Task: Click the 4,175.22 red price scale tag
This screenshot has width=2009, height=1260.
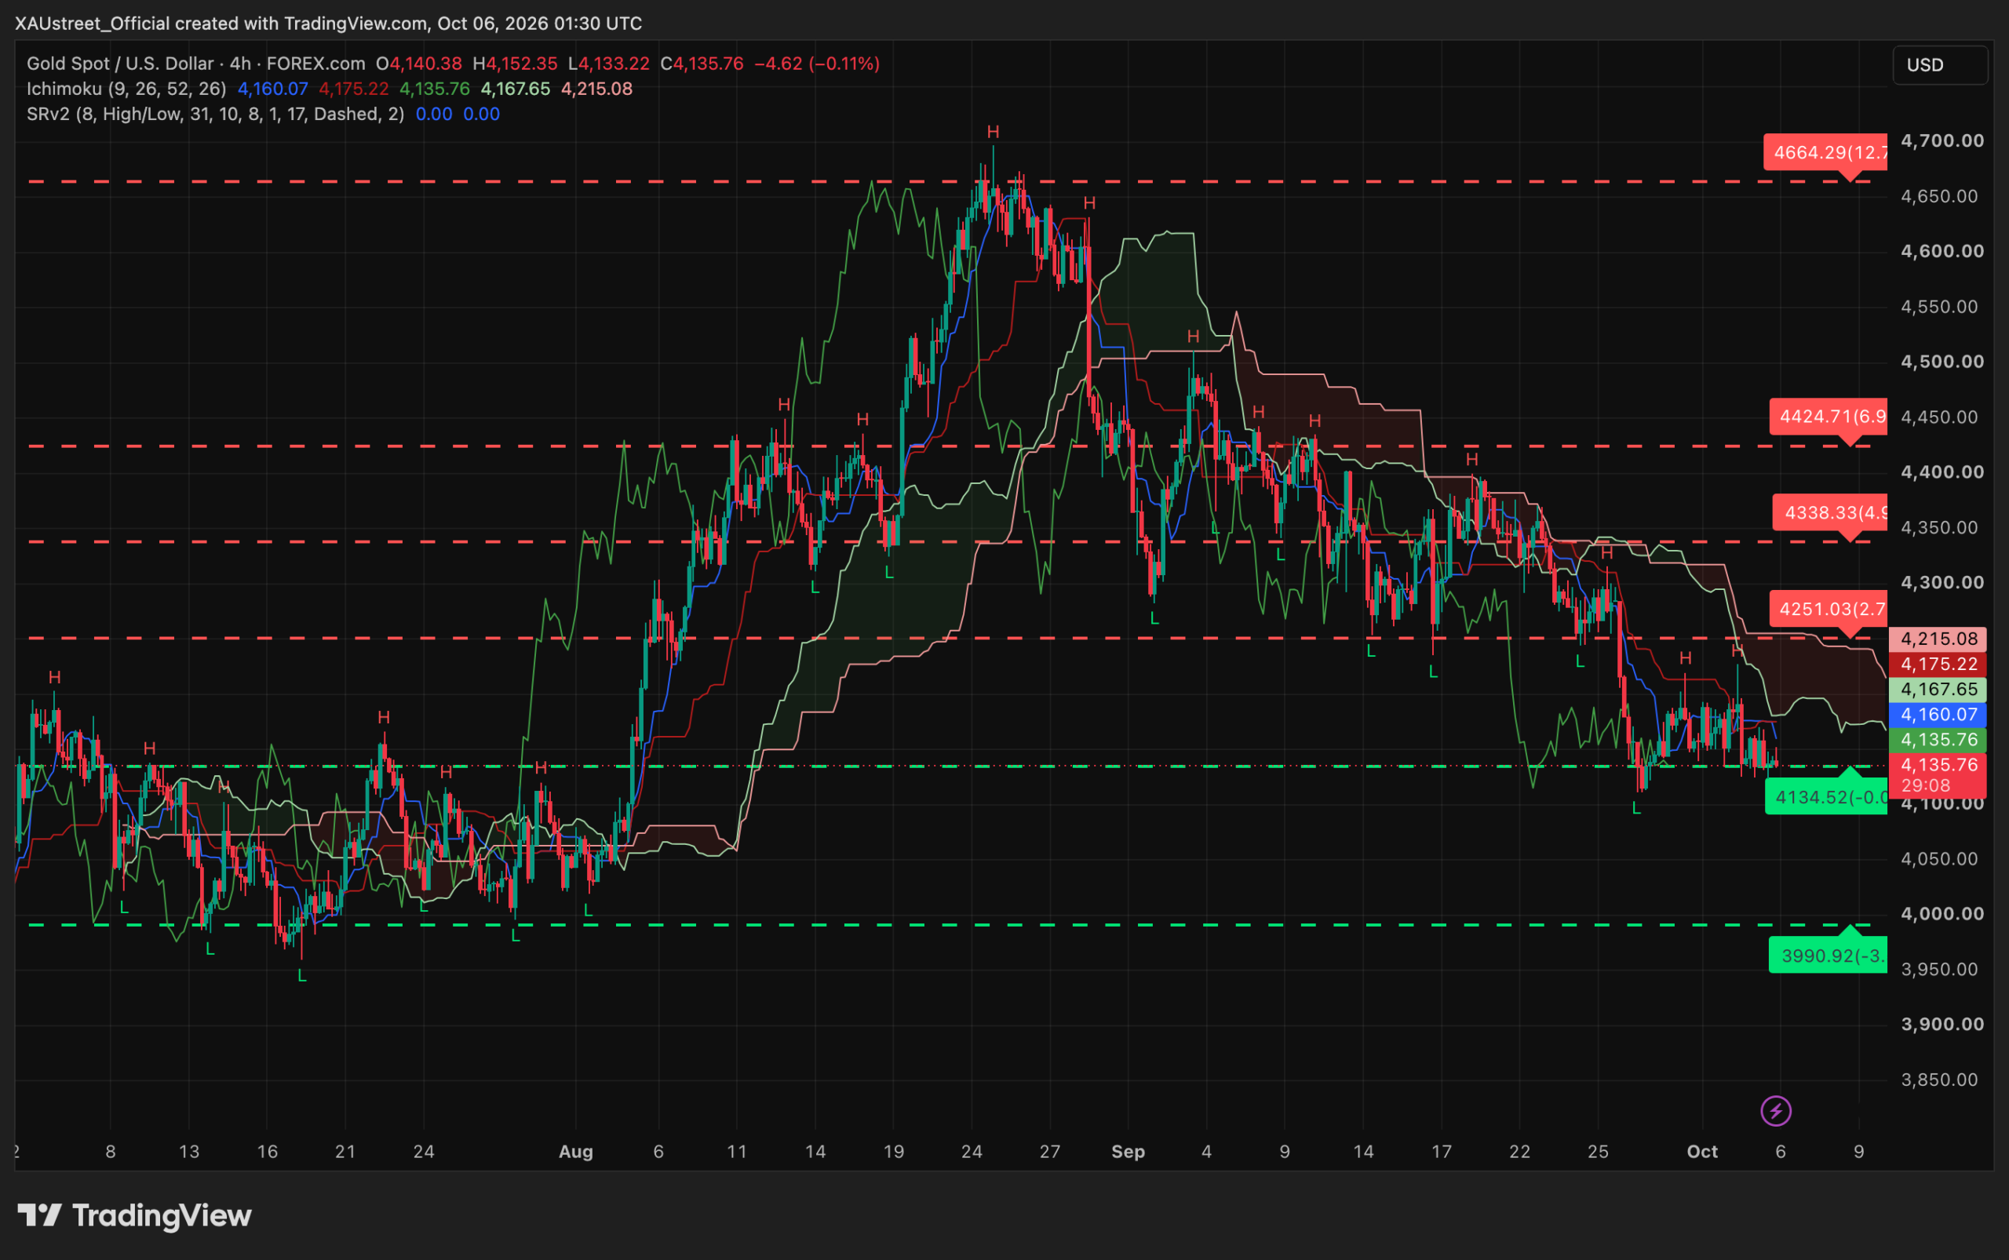Action: pyautogui.click(x=1938, y=665)
